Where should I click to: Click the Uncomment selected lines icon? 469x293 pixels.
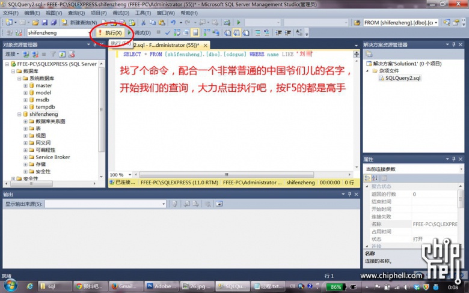point(266,32)
